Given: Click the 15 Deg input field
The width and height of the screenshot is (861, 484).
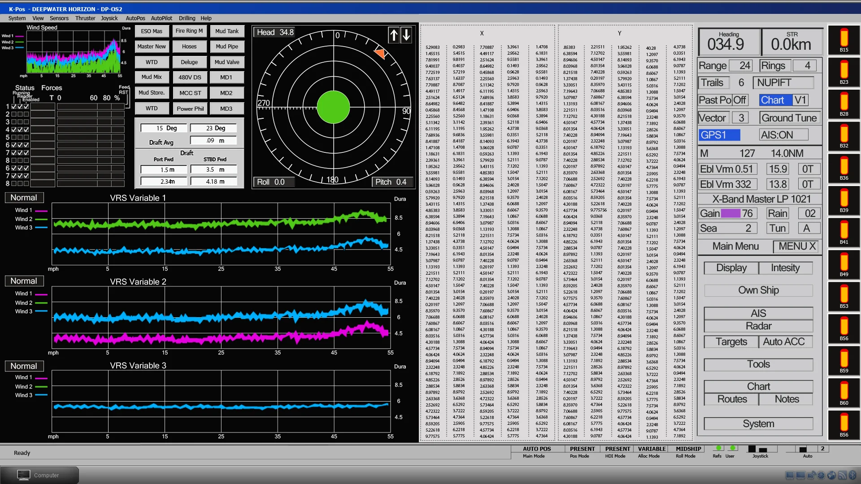Looking at the screenshot, I should [164, 128].
